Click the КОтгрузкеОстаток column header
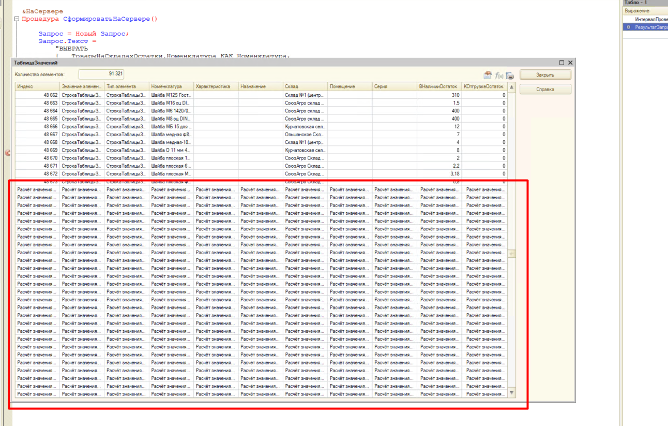 pos(484,86)
